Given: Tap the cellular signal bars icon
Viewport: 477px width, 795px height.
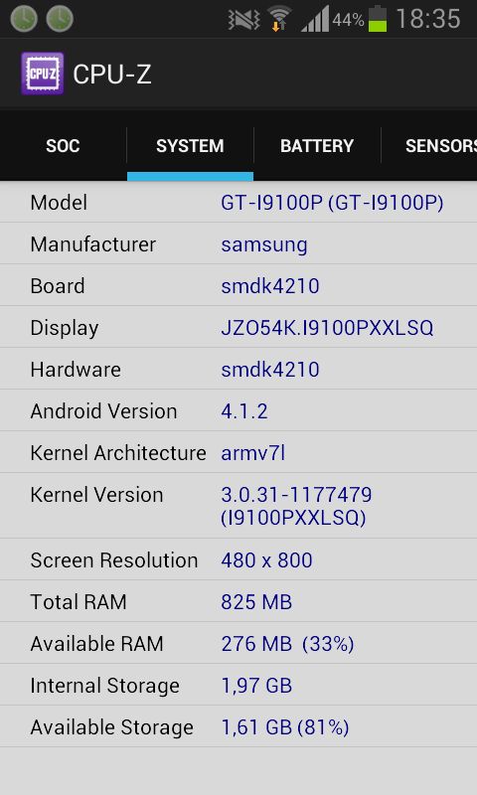Looking at the screenshot, I should tap(315, 19).
